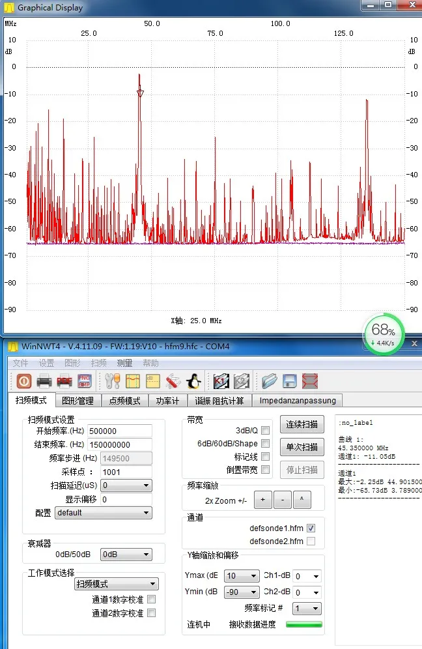Viewport: 422px width, 649px height.
Task: Click the K2 channel calibration icon
Action: 242,381
